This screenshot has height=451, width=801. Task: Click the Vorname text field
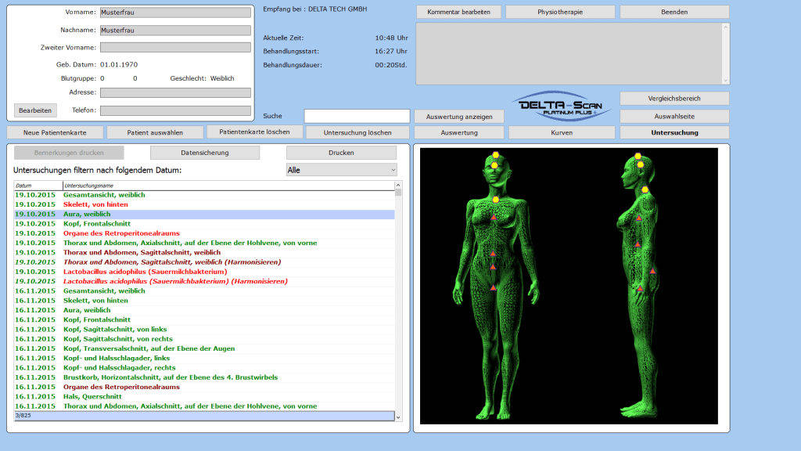coord(175,13)
